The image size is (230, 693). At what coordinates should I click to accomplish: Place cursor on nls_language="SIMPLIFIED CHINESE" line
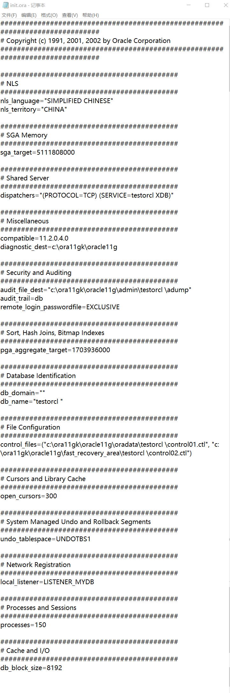(x=57, y=101)
